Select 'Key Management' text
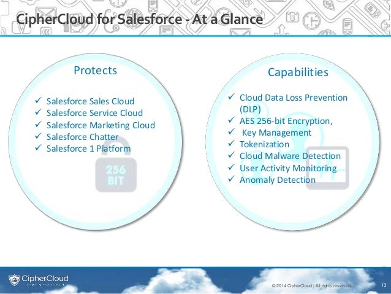 click(x=277, y=133)
